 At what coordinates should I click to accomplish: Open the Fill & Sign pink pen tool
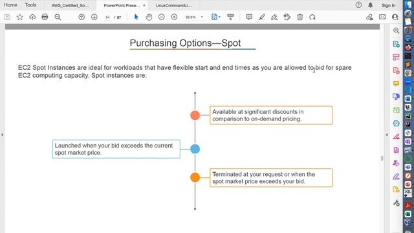(x=396, y=137)
